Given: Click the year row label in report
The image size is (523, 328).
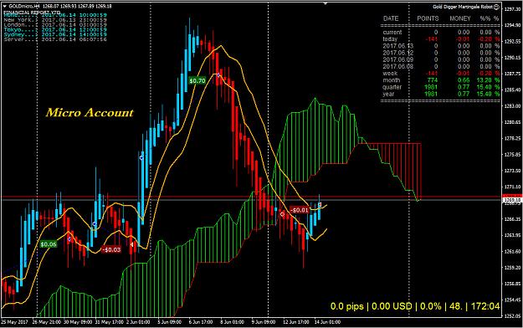Looking at the screenshot, I should tap(388, 94).
